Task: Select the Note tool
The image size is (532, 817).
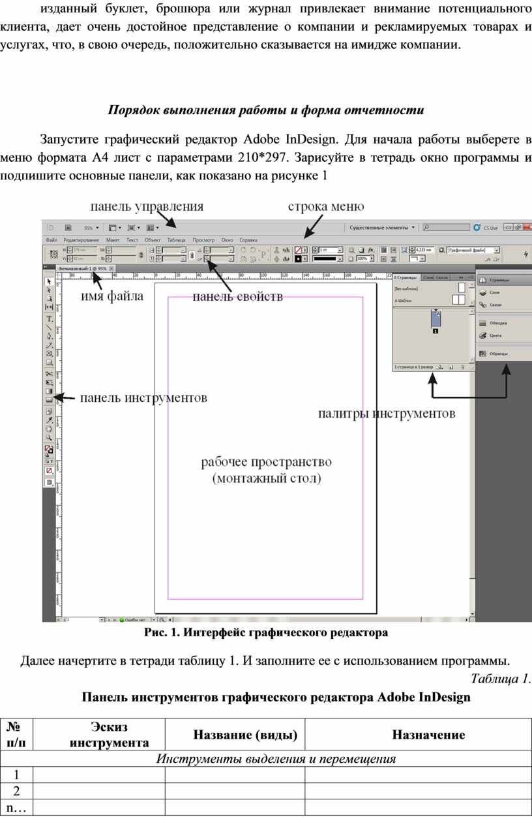Action: click(49, 412)
